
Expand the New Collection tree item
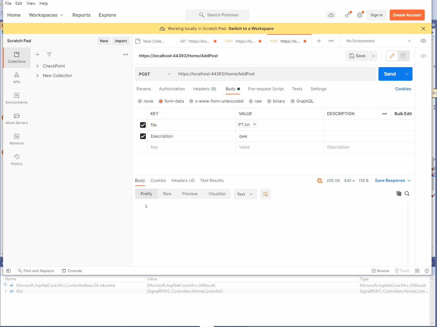(37, 76)
